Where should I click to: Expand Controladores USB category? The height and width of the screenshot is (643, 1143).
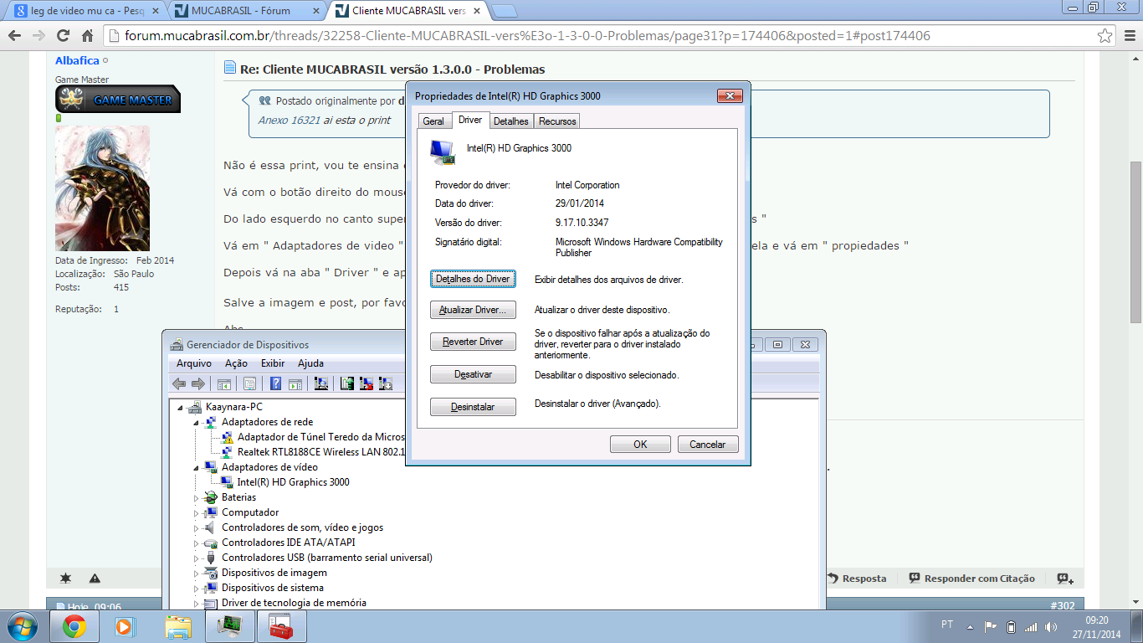click(197, 558)
